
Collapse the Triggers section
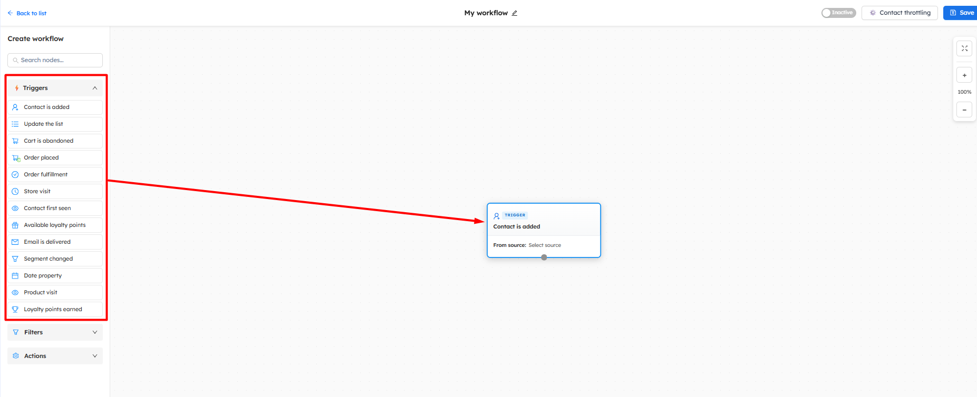pyautogui.click(x=95, y=88)
